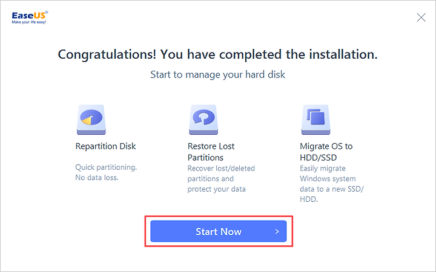Image resolution: width=436 pixels, height=272 pixels.
Task: Click the "No data loss." description line
Action: pyautogui.click(x=97, y=178)
